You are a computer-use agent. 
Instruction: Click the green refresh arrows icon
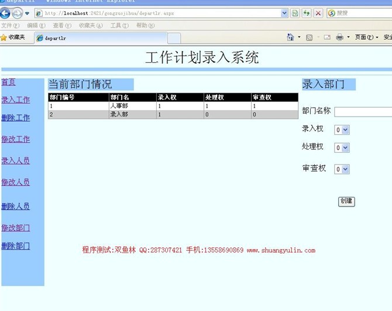[307, 13]
